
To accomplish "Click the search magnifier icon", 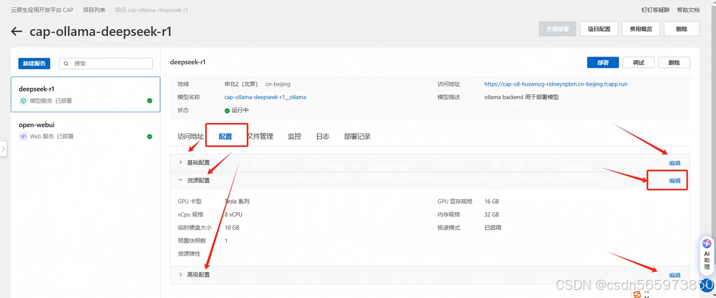I will (66, 63).
